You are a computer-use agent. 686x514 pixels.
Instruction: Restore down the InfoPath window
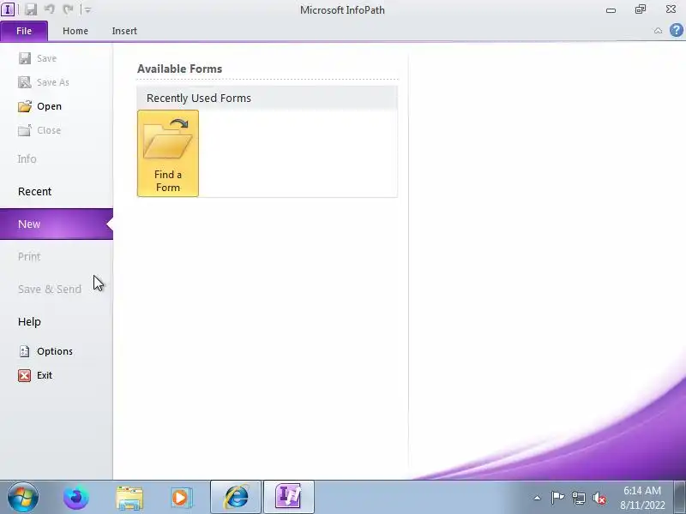click(641, 9)
